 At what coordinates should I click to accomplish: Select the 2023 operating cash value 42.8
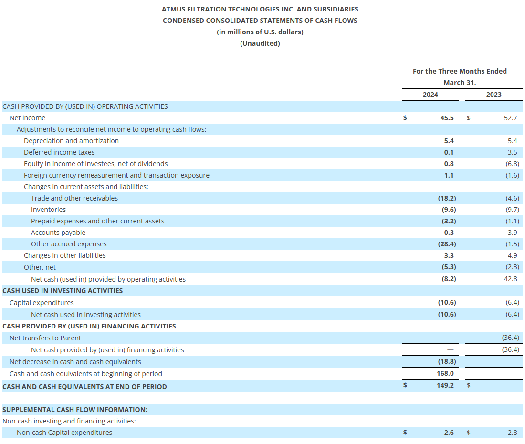pos(510,279)
